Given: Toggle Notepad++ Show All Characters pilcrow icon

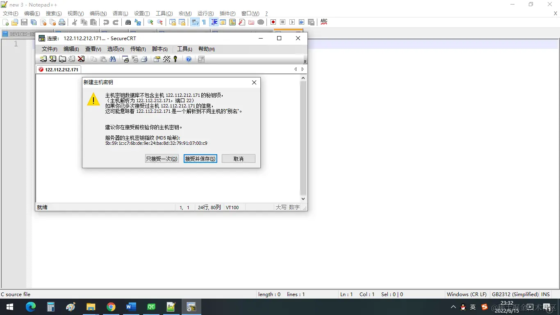Looking at the screenshot, I should click(x=204, y=22).
